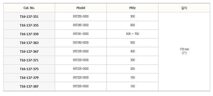
Task: Select catalog number T16-137-387
Action: (x=29, y=86)
